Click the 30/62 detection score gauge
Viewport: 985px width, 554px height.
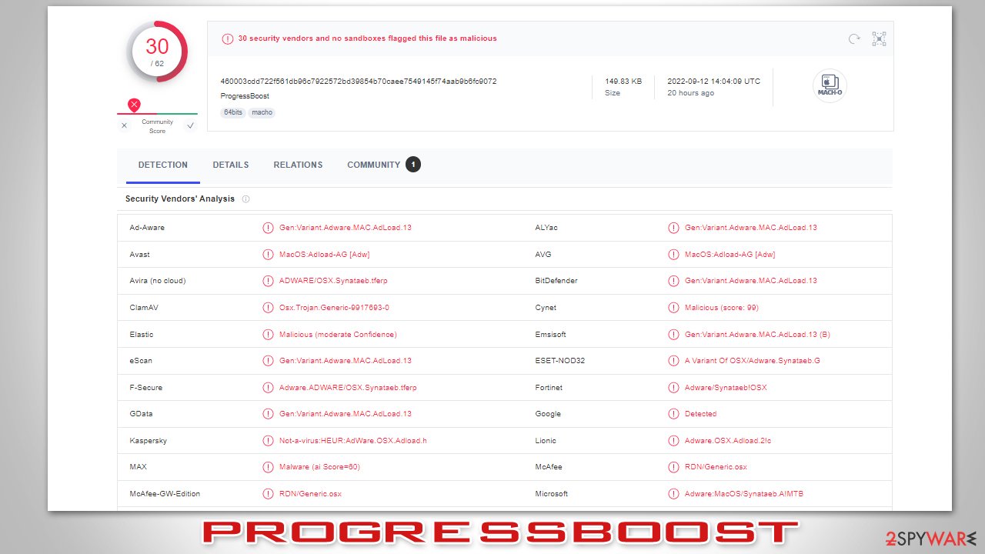157,52
